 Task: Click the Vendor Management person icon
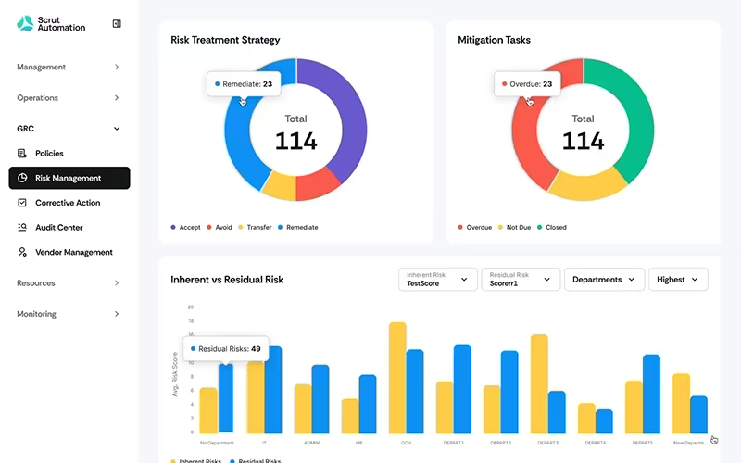click(21, 252)
